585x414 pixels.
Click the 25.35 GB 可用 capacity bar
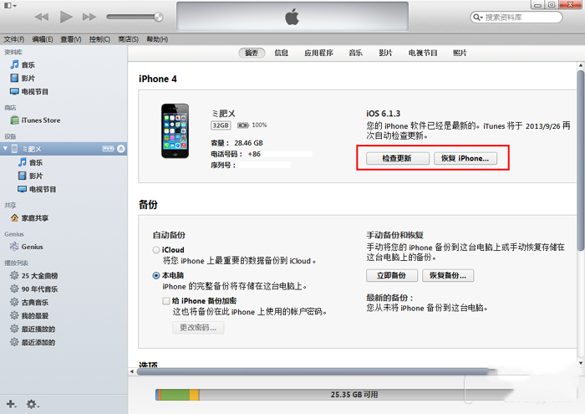[x=334, y=395]
